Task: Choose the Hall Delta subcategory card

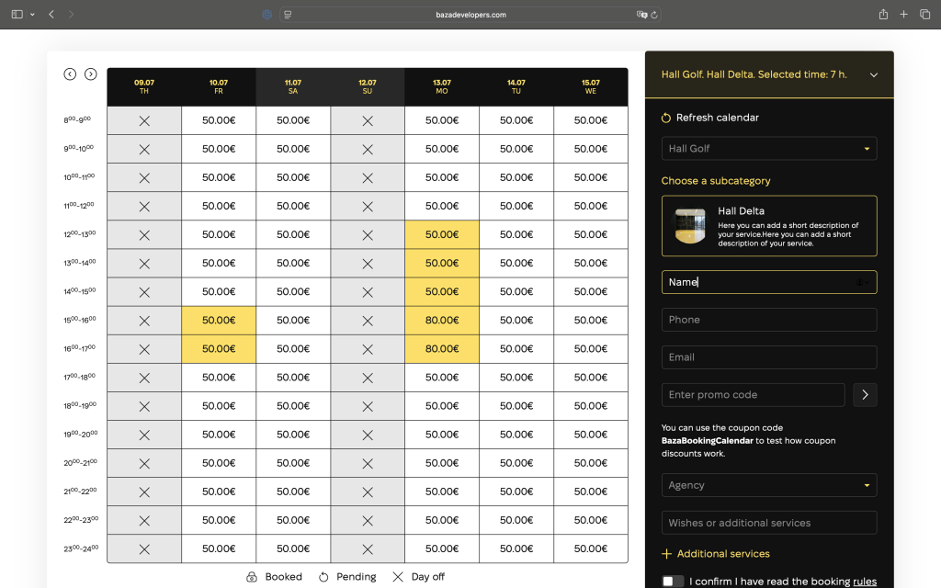Action: click(769, 226)
